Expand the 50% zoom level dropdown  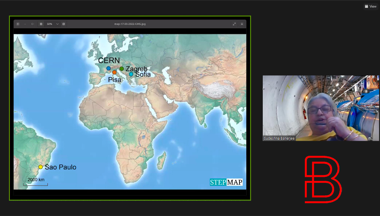pyautogui.click(x=57, y=24)
